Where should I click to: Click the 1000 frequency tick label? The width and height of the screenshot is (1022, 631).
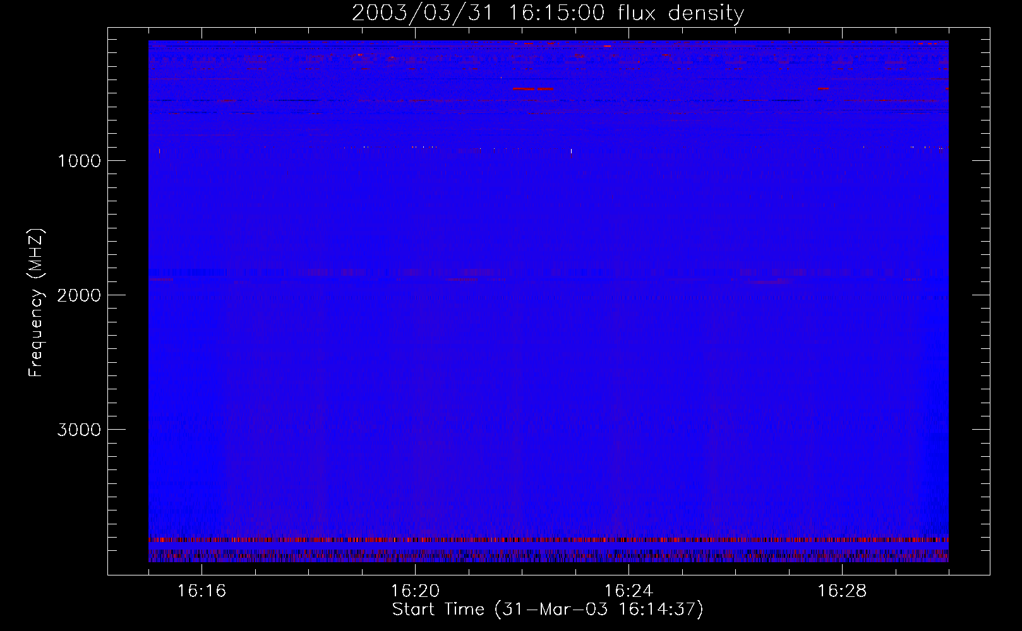coord(79,161)
